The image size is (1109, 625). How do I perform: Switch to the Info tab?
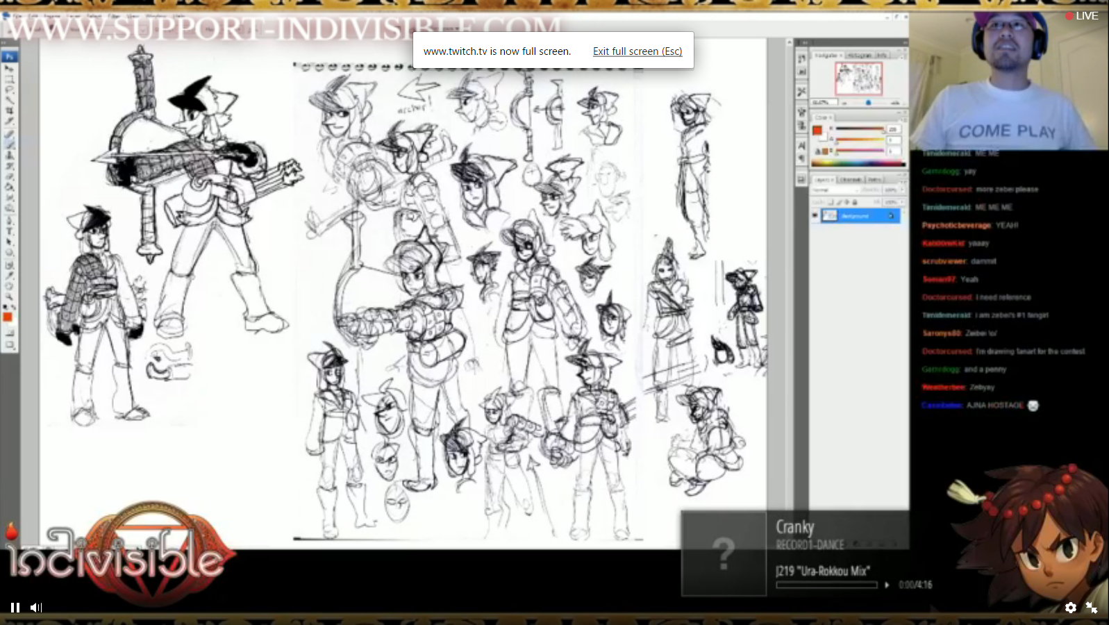click(882, 55)
